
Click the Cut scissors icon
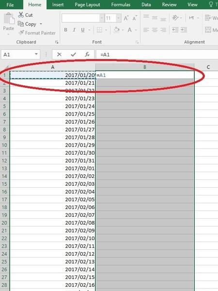coord(21,15)
